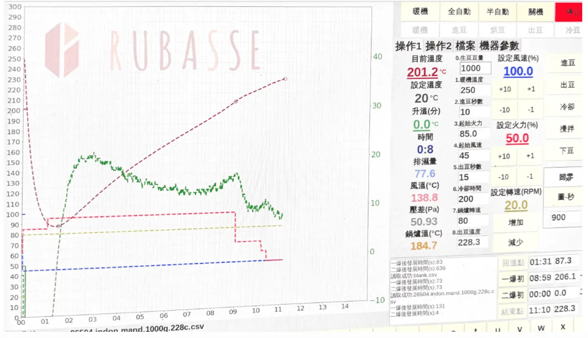Lower 設定火力 by -10
The image size is (588, 338).
click(x=504, y=177)
